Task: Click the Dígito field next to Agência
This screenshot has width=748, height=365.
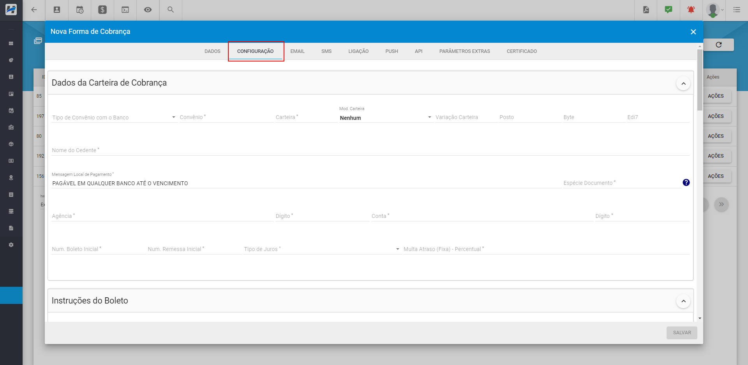Action: click(x=322, y=216)
